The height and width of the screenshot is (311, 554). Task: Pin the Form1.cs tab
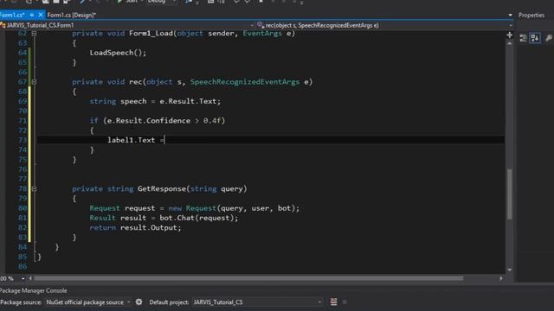(32, 15)
